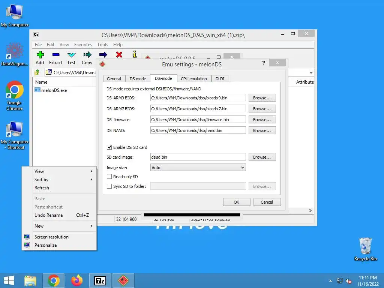Confirm Emu settings with OK
The height and width of the screenshot is (288, 384).
pyautogui.click(x=237, y=202)
